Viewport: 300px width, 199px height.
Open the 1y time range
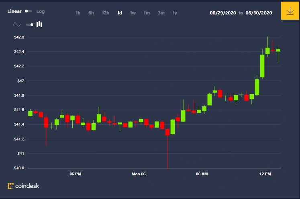coord(175,13)
